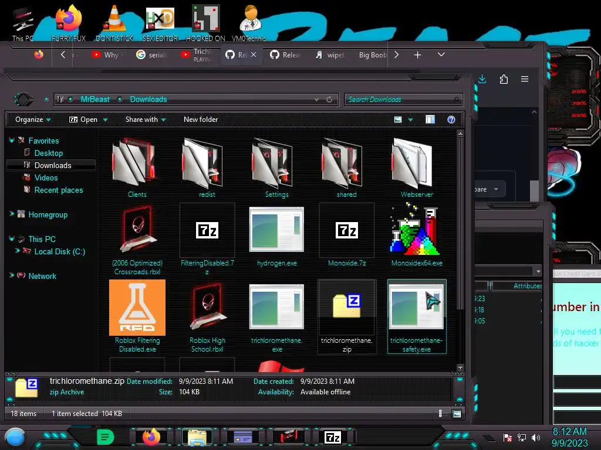The height and width of the screenshot is (450, 601).
Task: Click the Search Downloads field
Action: coord(403,100)
